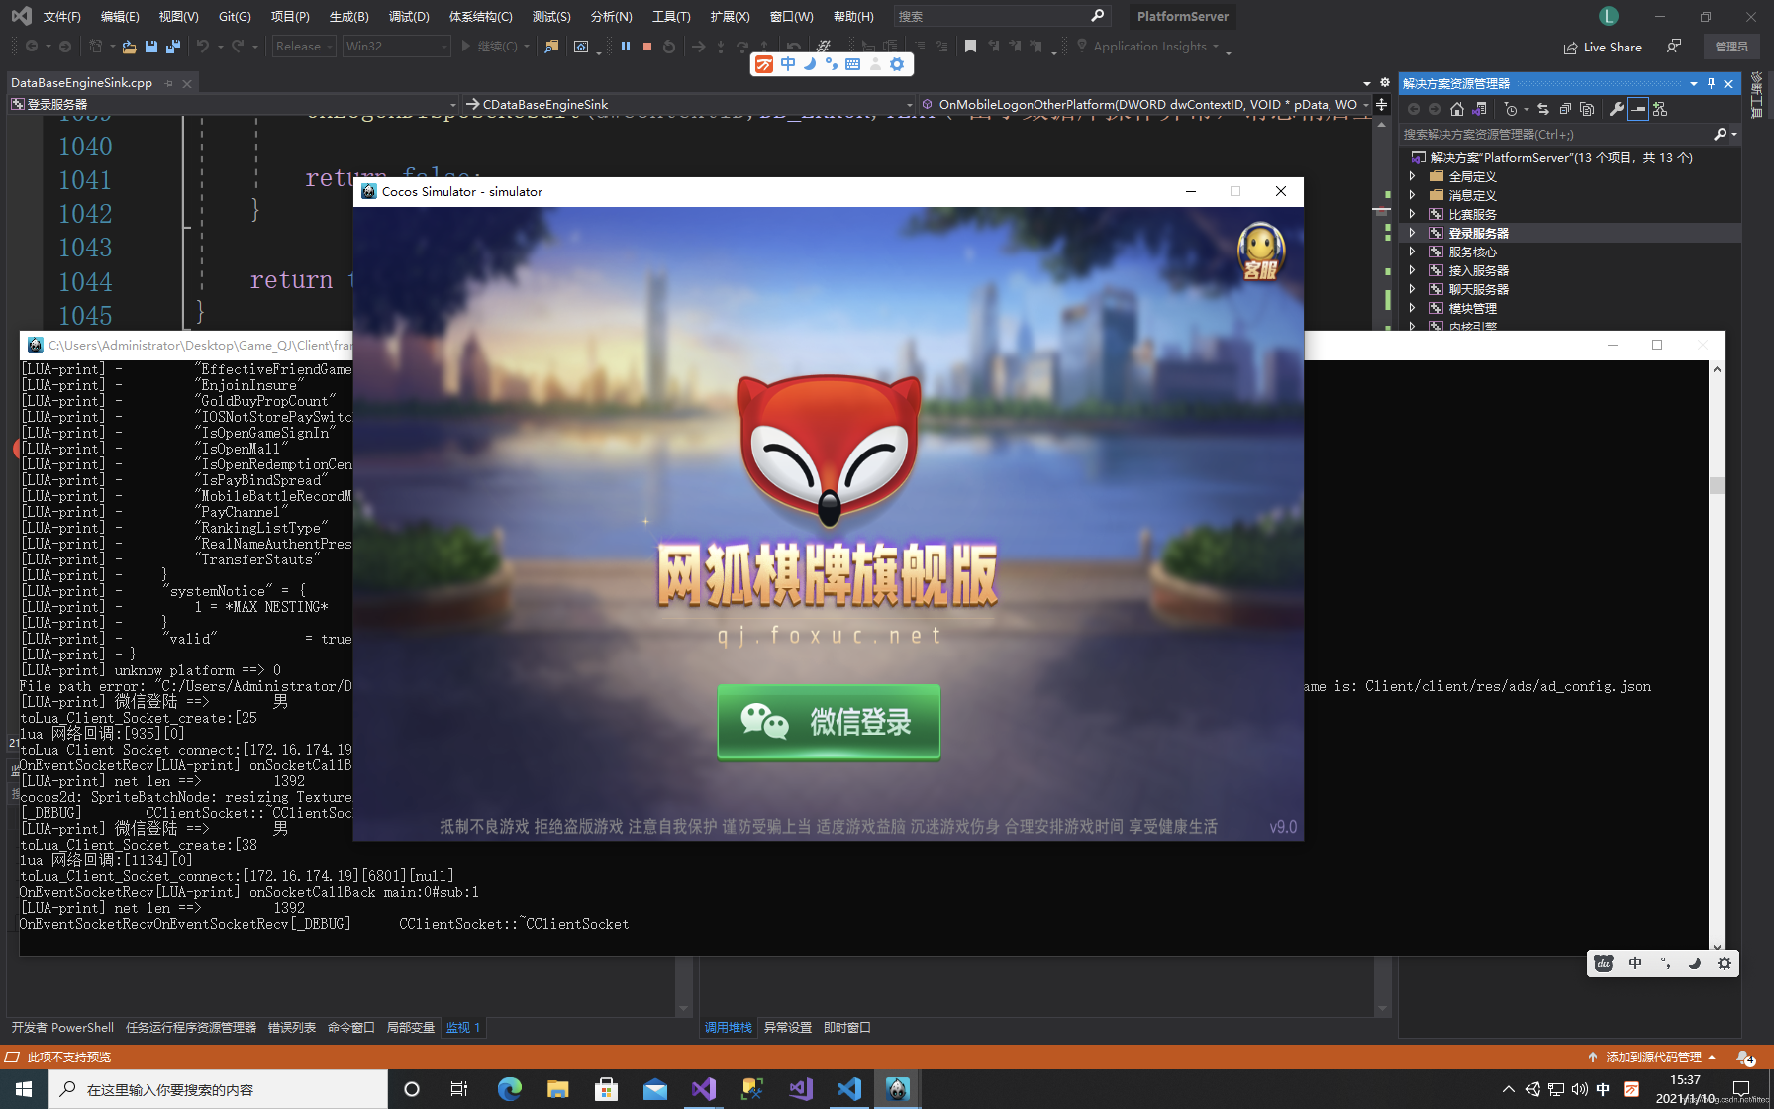Image resolution: width=1774 pixels, height=1109 pixels.
Task: Click the Home icon in Solution Explorer toolbar
Action: click(1457, 109)
